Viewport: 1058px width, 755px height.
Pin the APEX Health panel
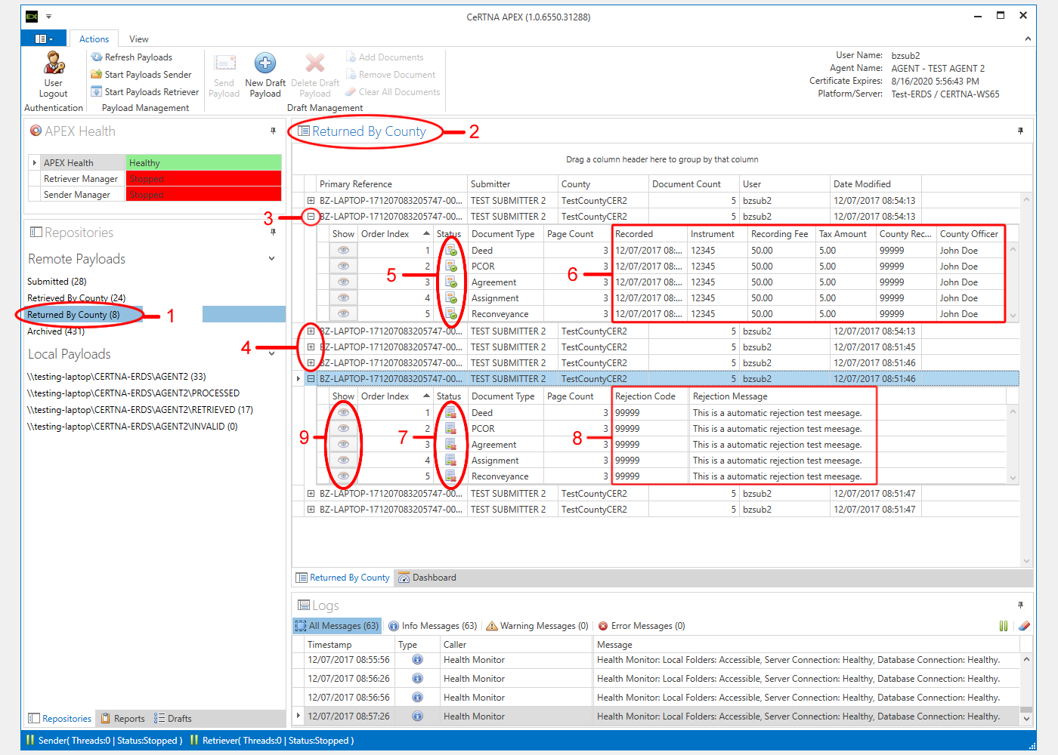(273, 131)
